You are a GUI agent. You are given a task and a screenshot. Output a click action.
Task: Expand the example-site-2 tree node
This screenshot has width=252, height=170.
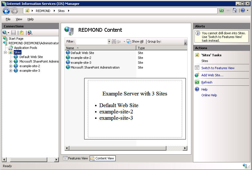(11, 66)
